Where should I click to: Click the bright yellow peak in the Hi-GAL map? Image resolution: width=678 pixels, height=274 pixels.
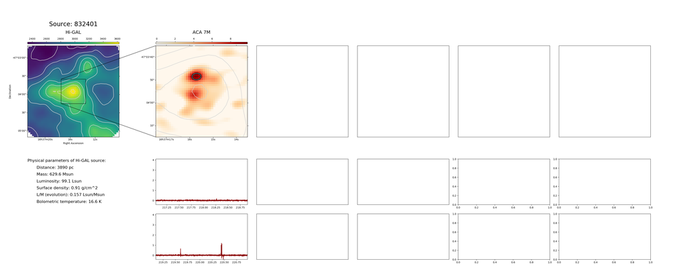(x=73, y=91)
